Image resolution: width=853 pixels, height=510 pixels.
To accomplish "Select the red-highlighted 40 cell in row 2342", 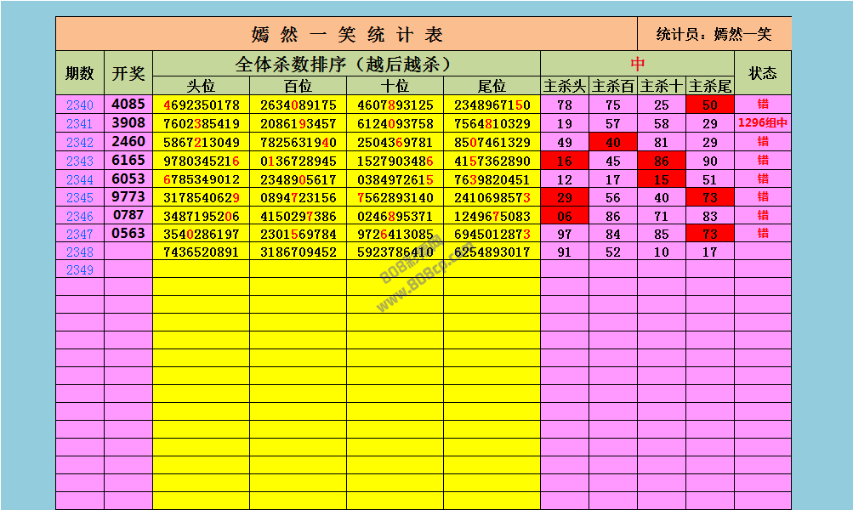I will 613,142.
